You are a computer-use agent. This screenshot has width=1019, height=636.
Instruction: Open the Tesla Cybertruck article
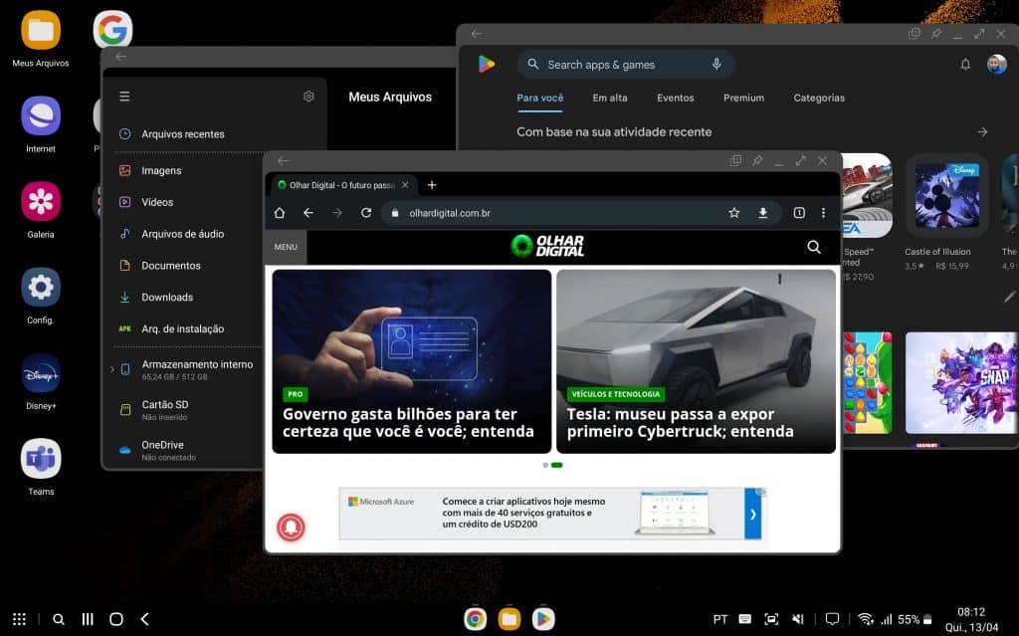pyautogui.click(x=696, y=361)
